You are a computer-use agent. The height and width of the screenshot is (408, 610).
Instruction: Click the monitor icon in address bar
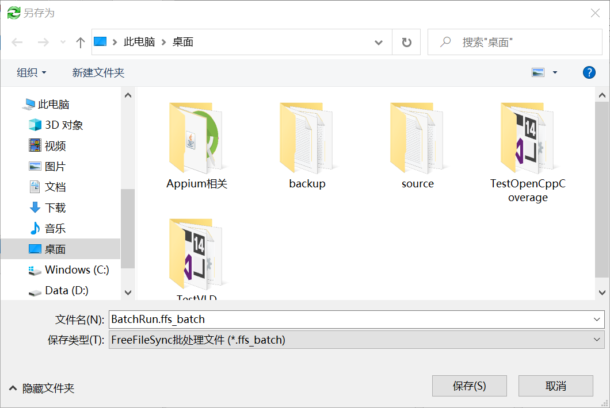pyautogui.click(x=100, y=41)
